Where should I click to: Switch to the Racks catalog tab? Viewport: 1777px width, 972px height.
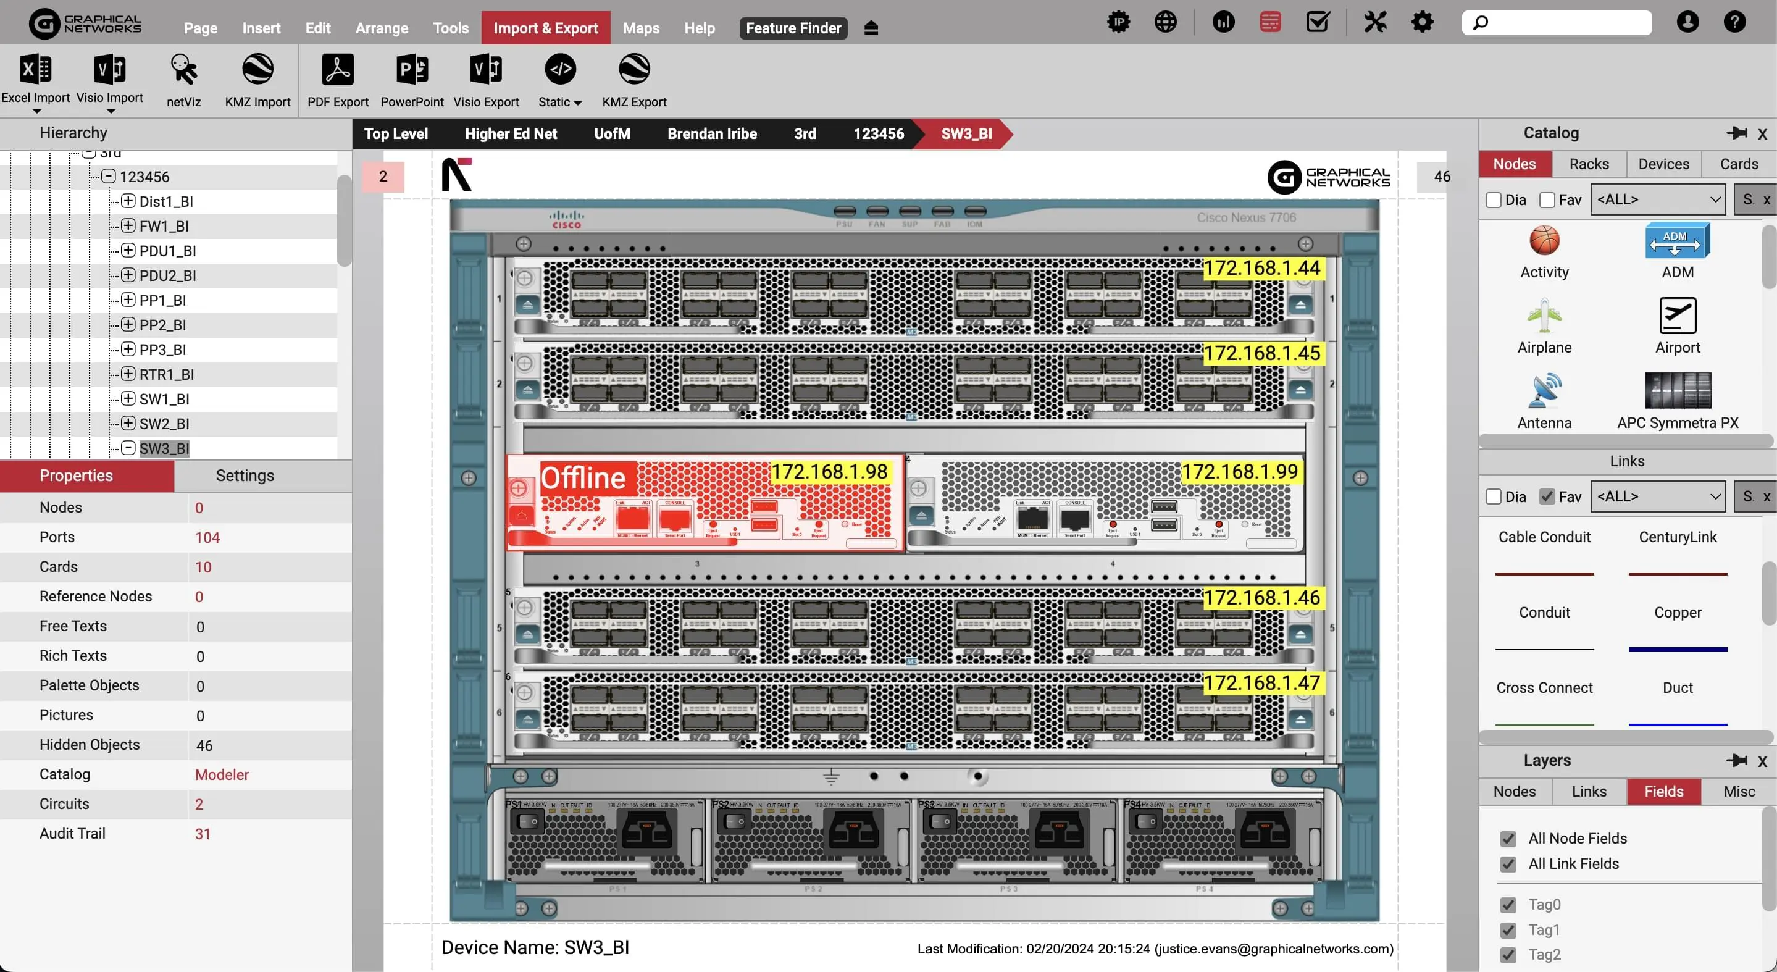1589,164
